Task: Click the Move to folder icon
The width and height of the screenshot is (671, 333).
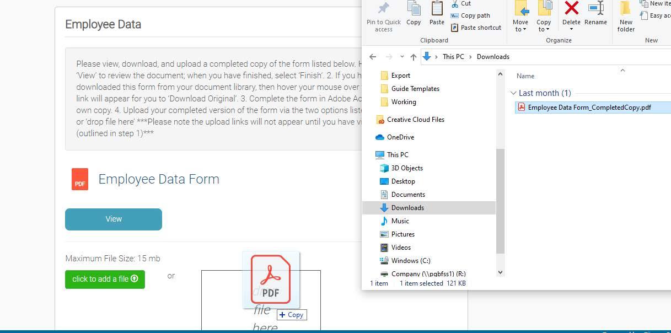Action: pos(520,8)
